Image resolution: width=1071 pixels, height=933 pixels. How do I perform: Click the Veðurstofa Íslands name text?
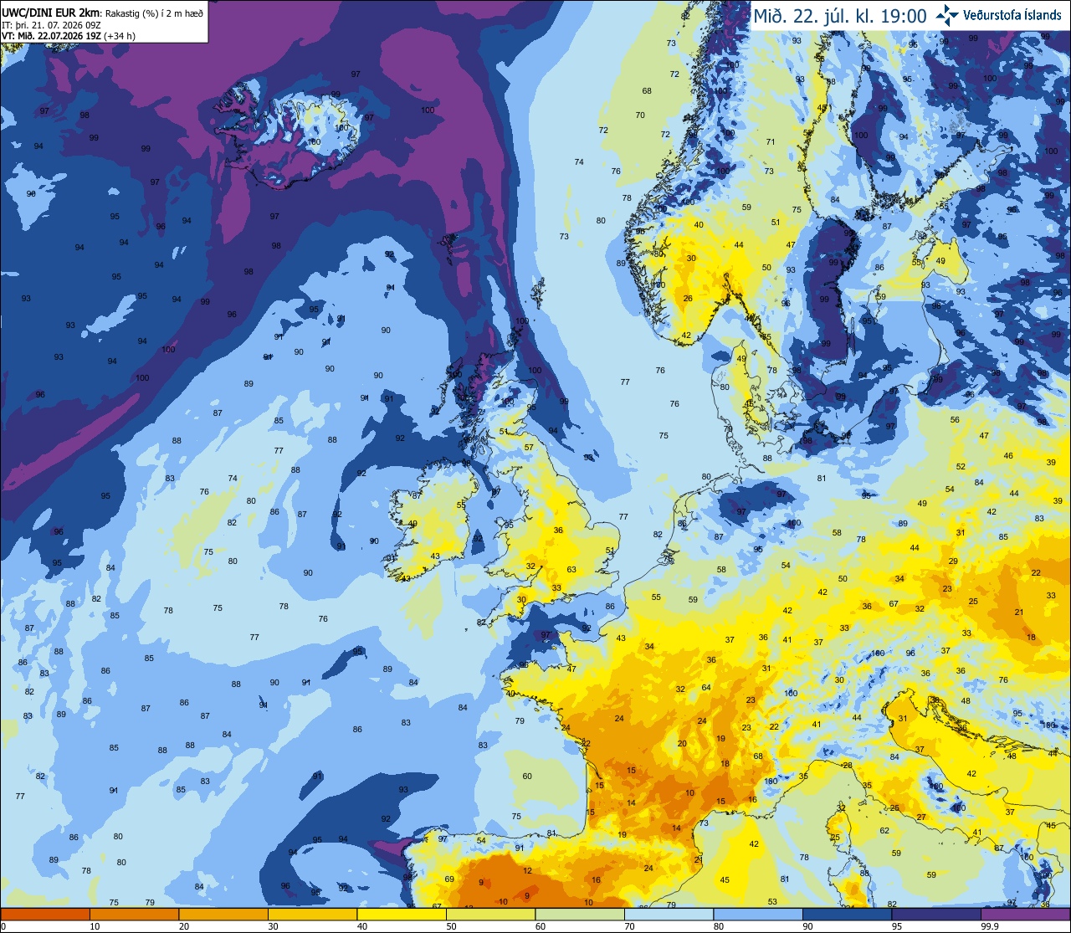pyautogui.click(x=1012, y=15)
